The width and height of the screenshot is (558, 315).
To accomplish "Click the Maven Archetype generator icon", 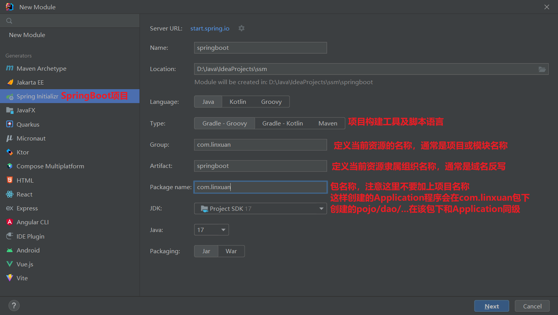I will coord(10,68).
